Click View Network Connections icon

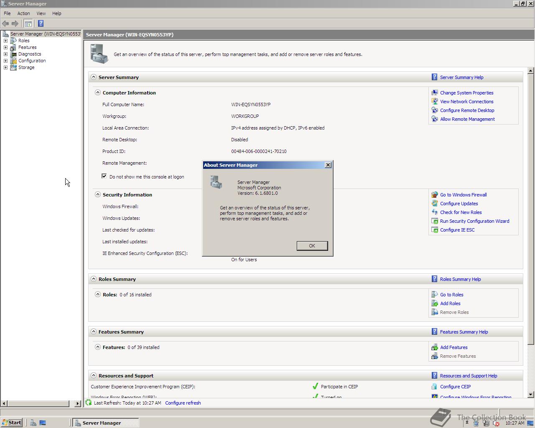(x=435, y=102)
